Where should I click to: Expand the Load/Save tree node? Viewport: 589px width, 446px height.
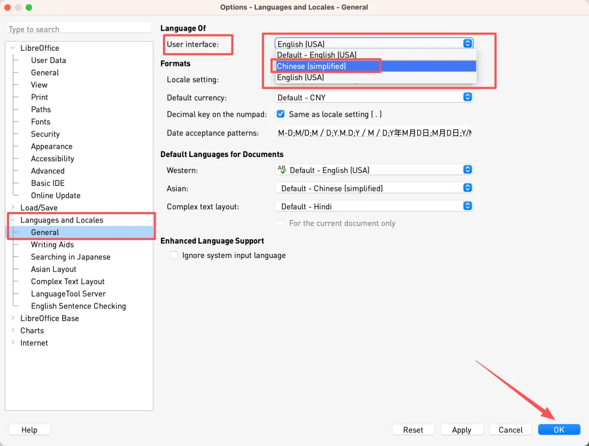[x=13, y=207]
